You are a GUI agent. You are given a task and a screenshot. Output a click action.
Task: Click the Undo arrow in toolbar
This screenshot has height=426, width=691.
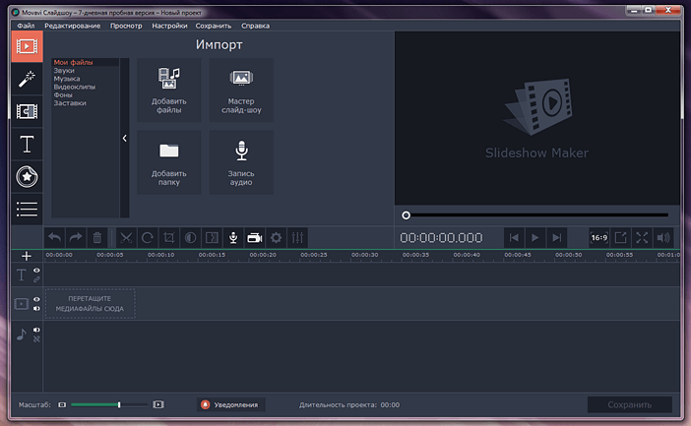tap(55, 238)
